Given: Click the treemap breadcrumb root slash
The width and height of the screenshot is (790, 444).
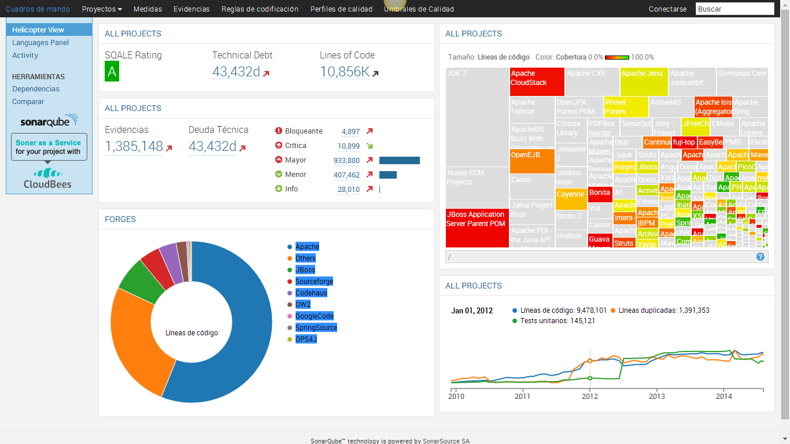Looking at the screenshot, I should [x=449, y=257].
